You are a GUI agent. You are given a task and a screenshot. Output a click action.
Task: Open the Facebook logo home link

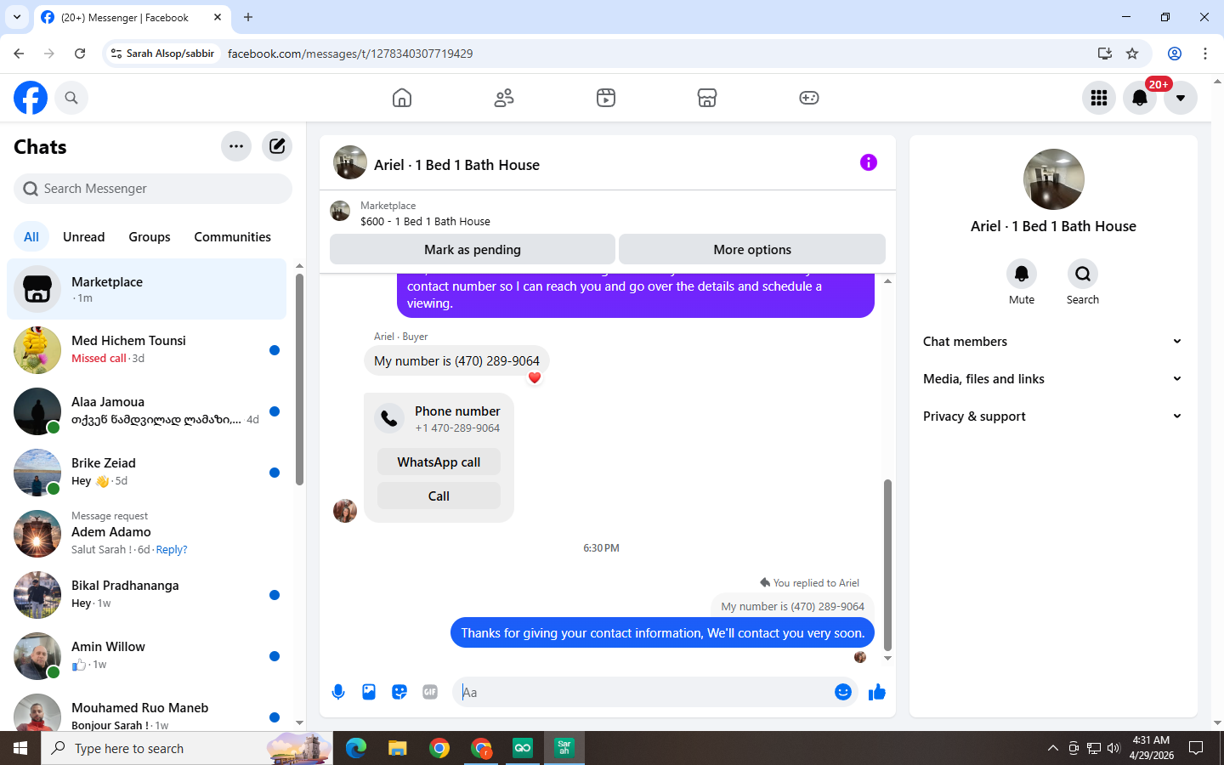31,98
